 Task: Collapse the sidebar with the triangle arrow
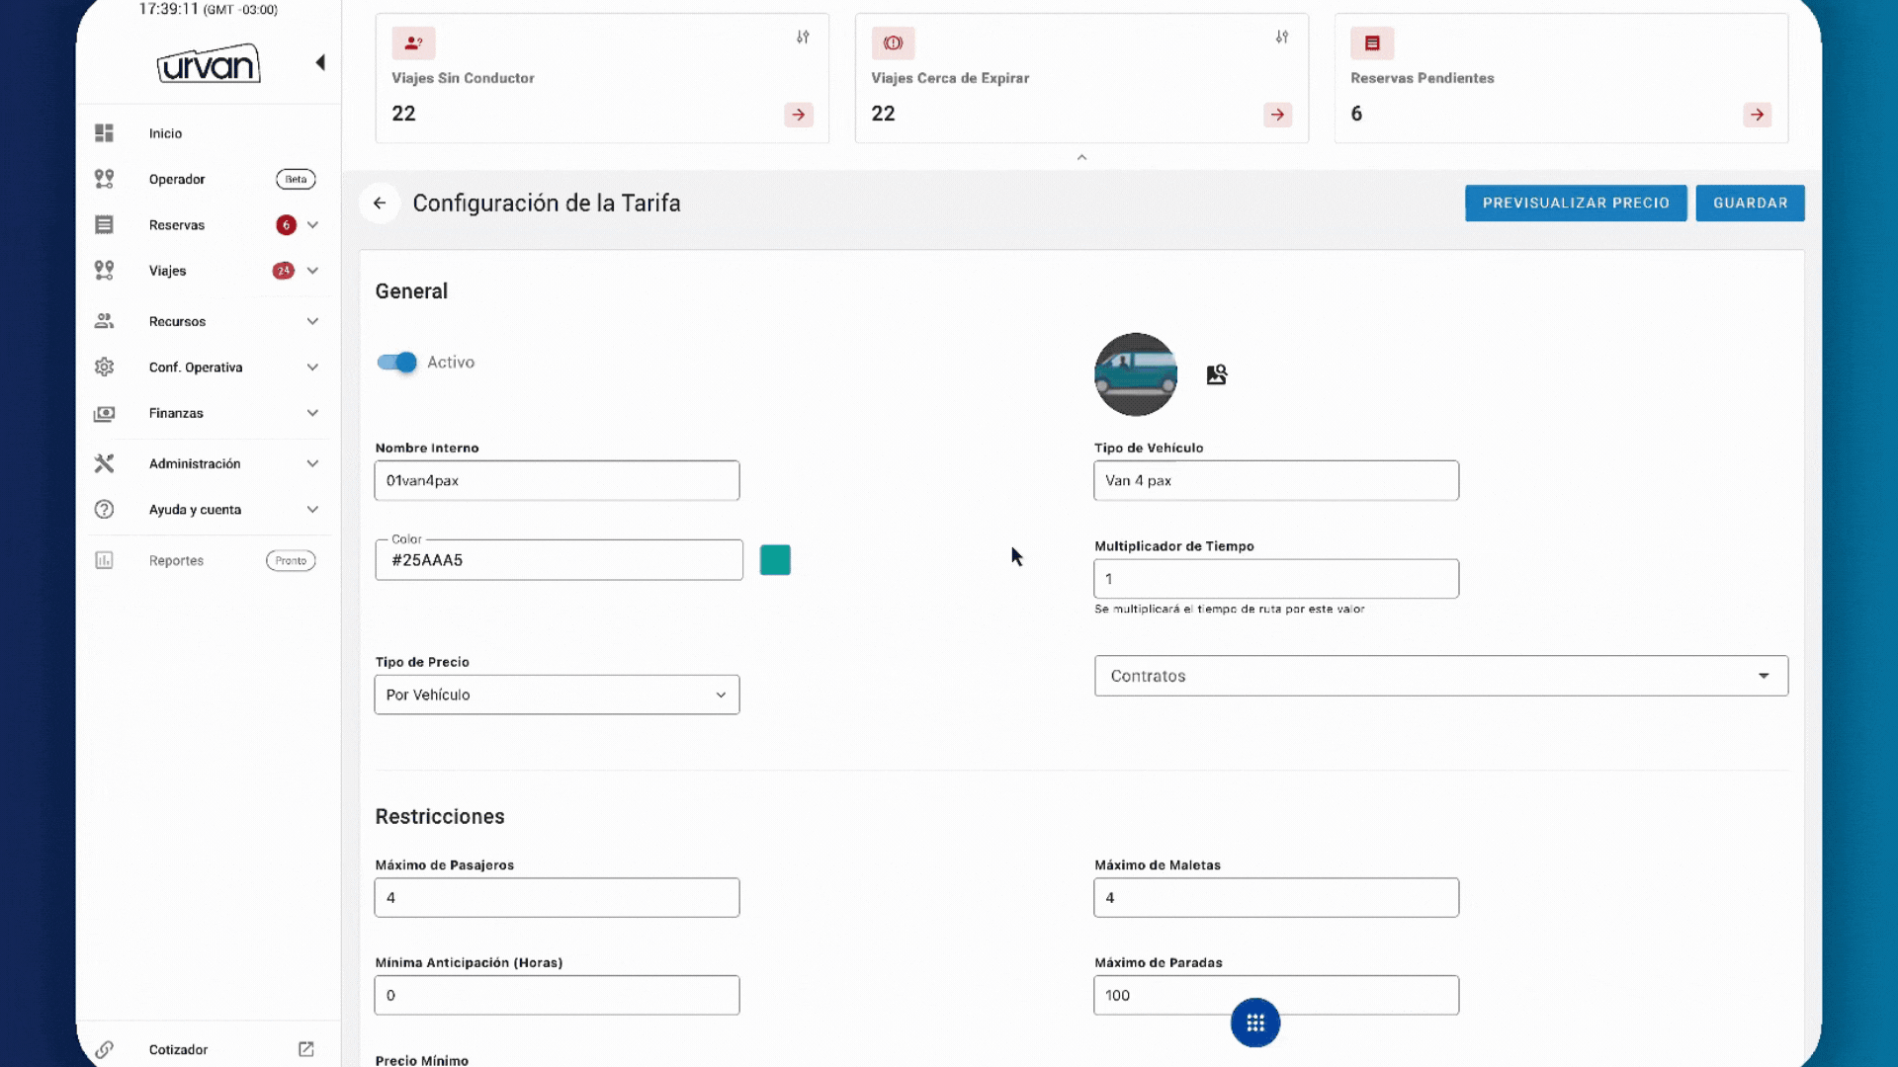(320, 63)
